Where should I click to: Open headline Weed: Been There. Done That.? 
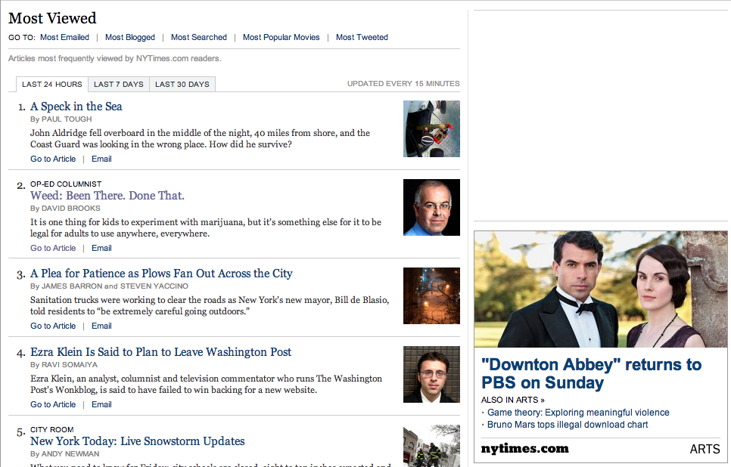tap(107, 196)
